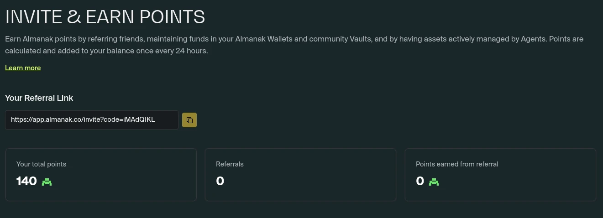The image size is (603, 218).
Task: Copy the referral link with the clipboard icon
Action: pos(189,120)
